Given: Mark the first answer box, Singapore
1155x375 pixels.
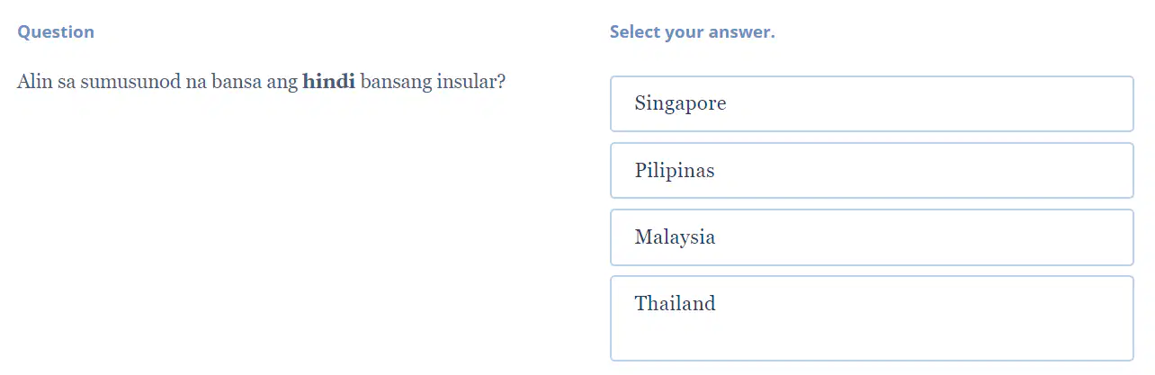Looking at the screenshot, I should pos(872,103).
